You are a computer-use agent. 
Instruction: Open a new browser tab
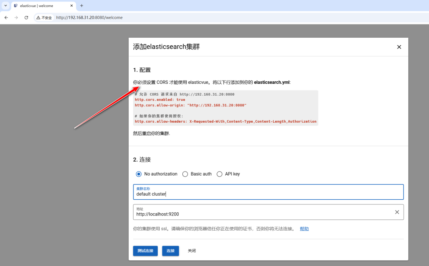(81, 6)
